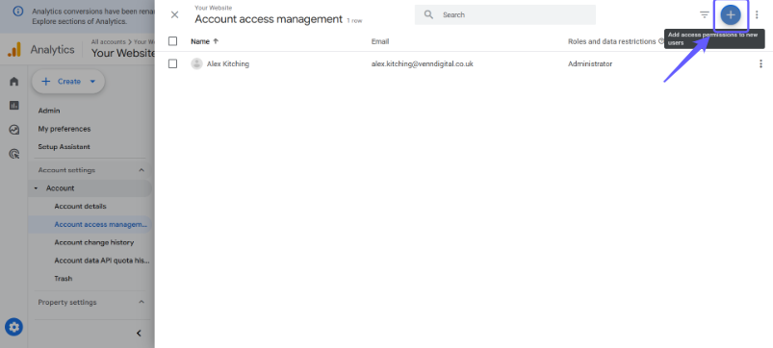Collapse Property settings section chevron
The width and height of the screenshot is (773, 348).
142,302
